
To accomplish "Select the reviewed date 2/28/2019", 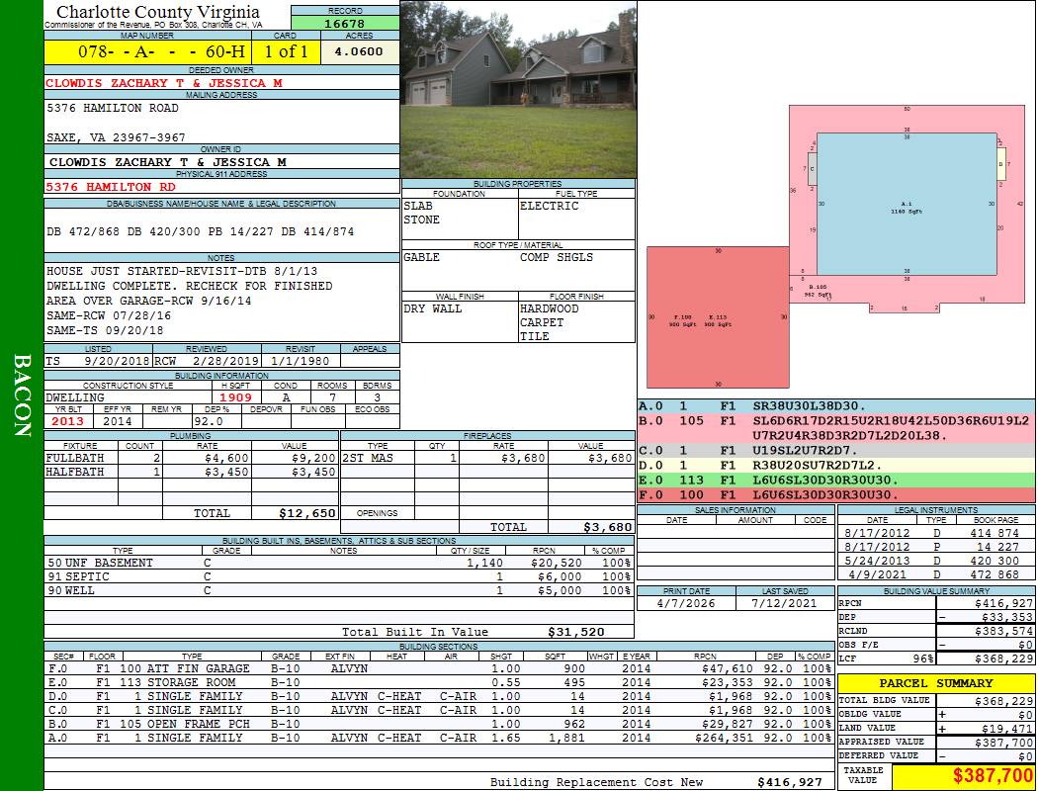I will (225, 361).
